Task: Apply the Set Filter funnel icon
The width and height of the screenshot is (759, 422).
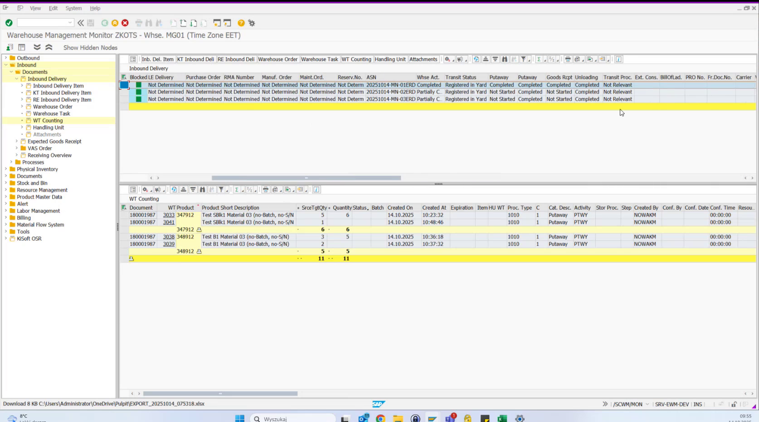Action: click(222, 189)
